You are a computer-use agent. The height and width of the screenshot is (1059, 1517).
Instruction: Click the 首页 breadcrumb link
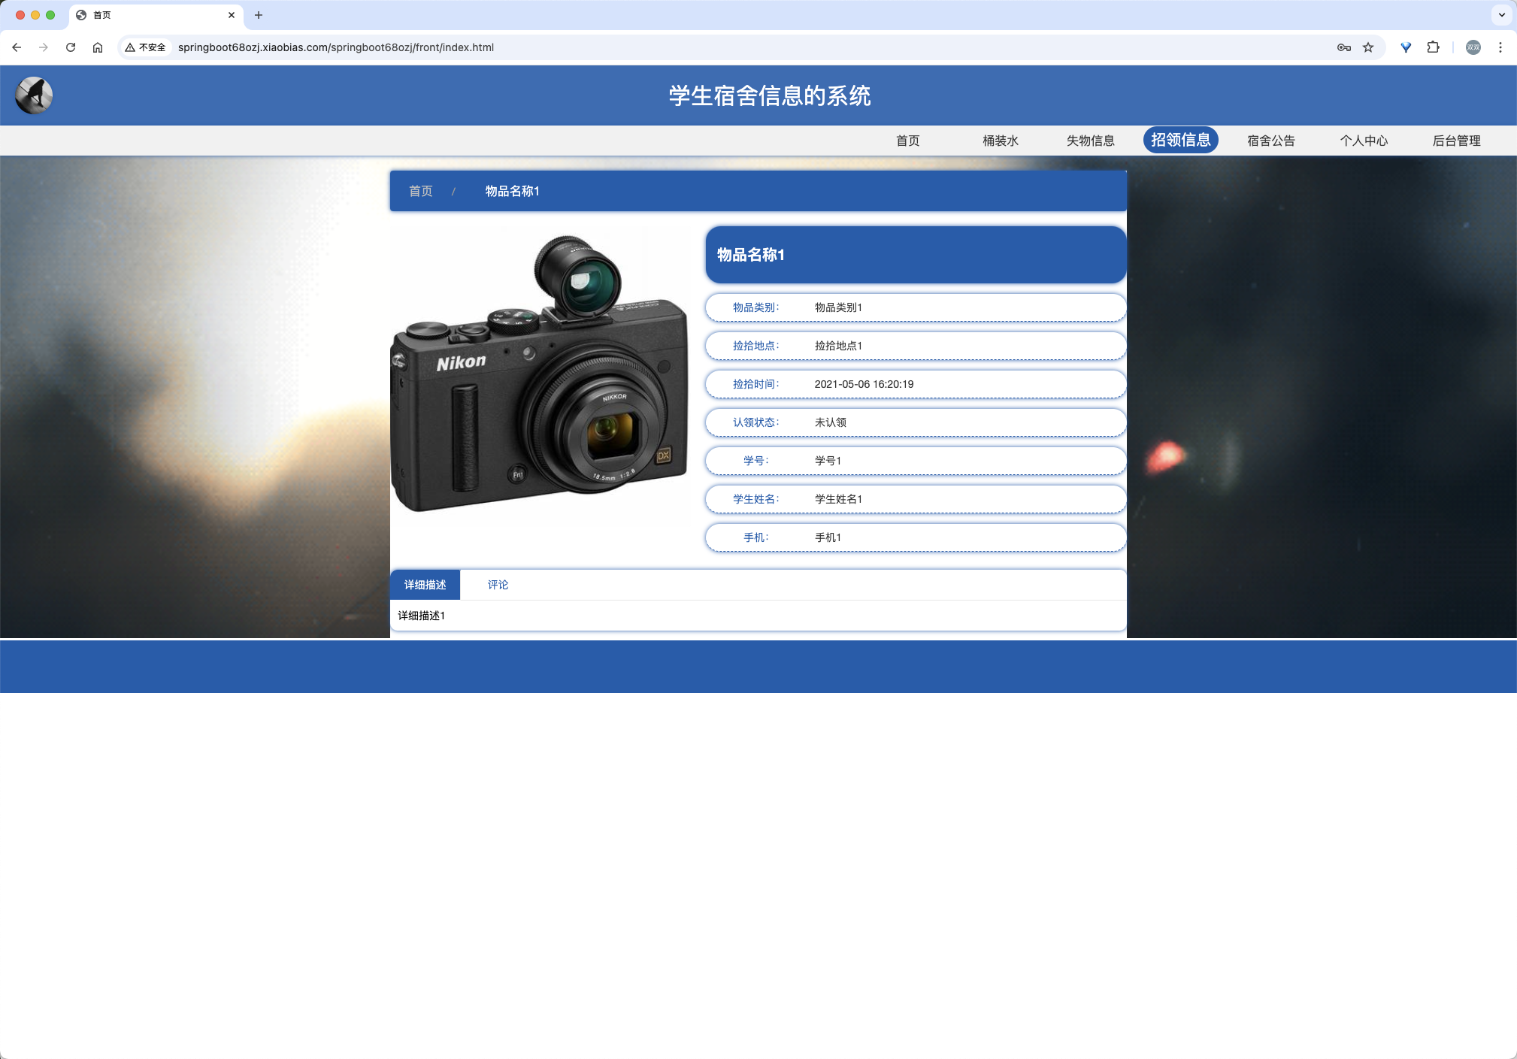click(x=421, y=191)
